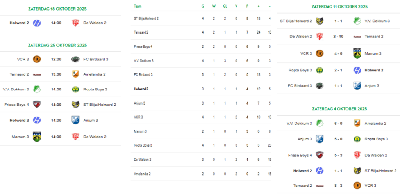Click the 2 - 10 score of De Walden 2 vs Ternaard 2

338,37
